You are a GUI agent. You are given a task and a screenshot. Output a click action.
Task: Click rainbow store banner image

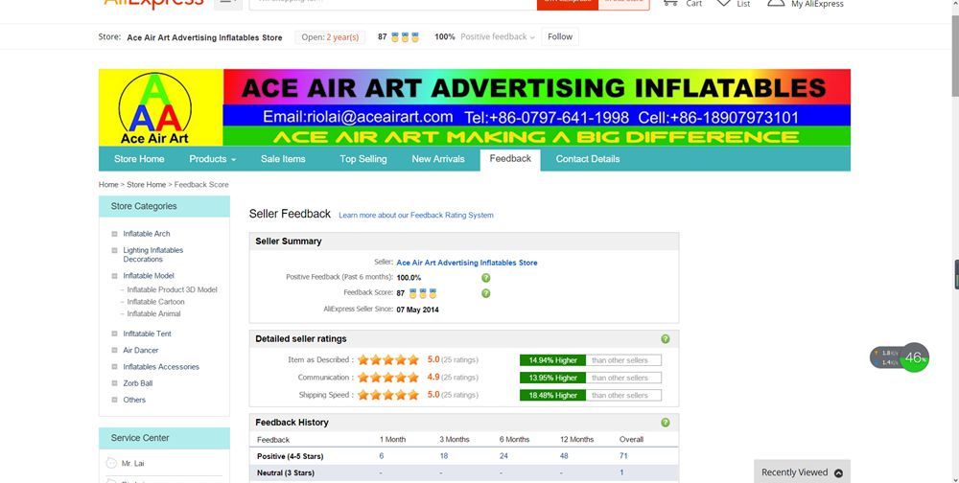pyautogui.click(x=537, y=107)
